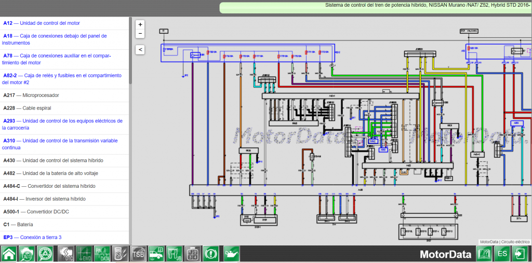Select A18 Caja de conexiones panel instrumentos
The height and width of the screenshot is (263, 532).
tap(64, 39)
